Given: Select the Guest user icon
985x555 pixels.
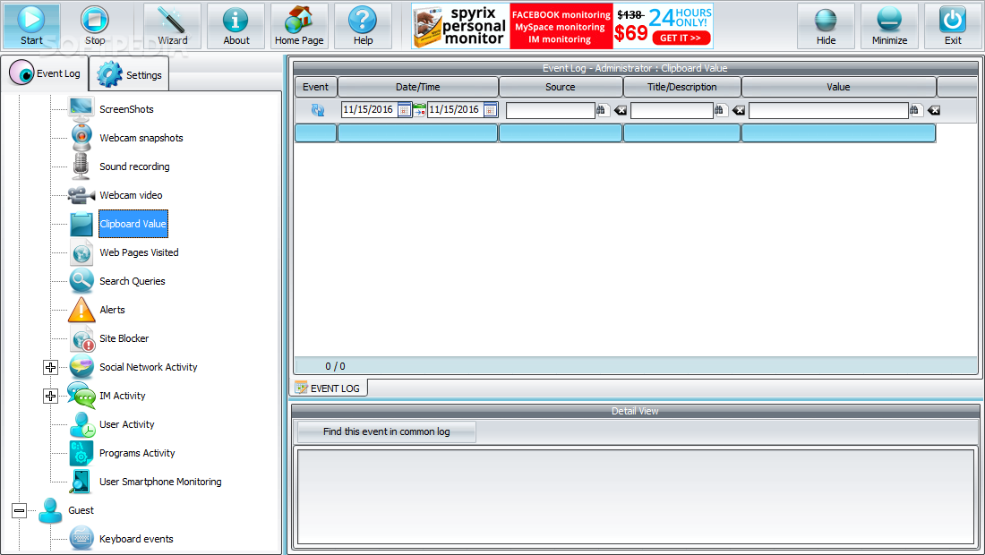Looking at the screenshot, I should click(x=49, y=510).
